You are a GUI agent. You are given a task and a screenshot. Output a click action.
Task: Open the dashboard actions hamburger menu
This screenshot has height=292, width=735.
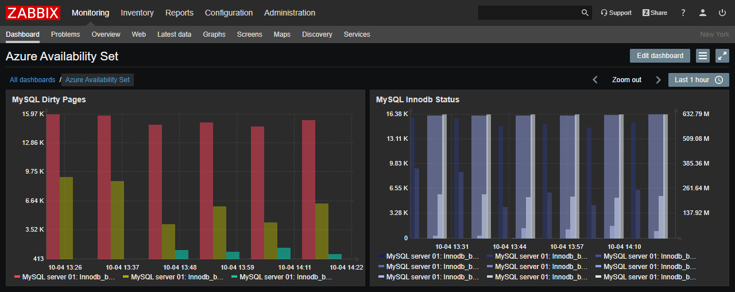click(703, 56)
